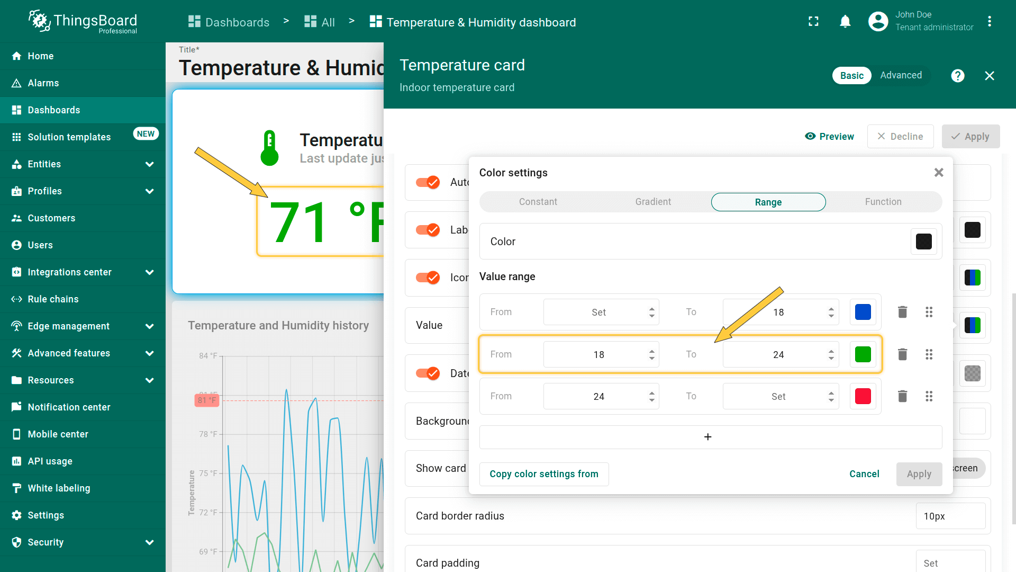
Task: Click Copy color settings from button
Action: point(544,474)
